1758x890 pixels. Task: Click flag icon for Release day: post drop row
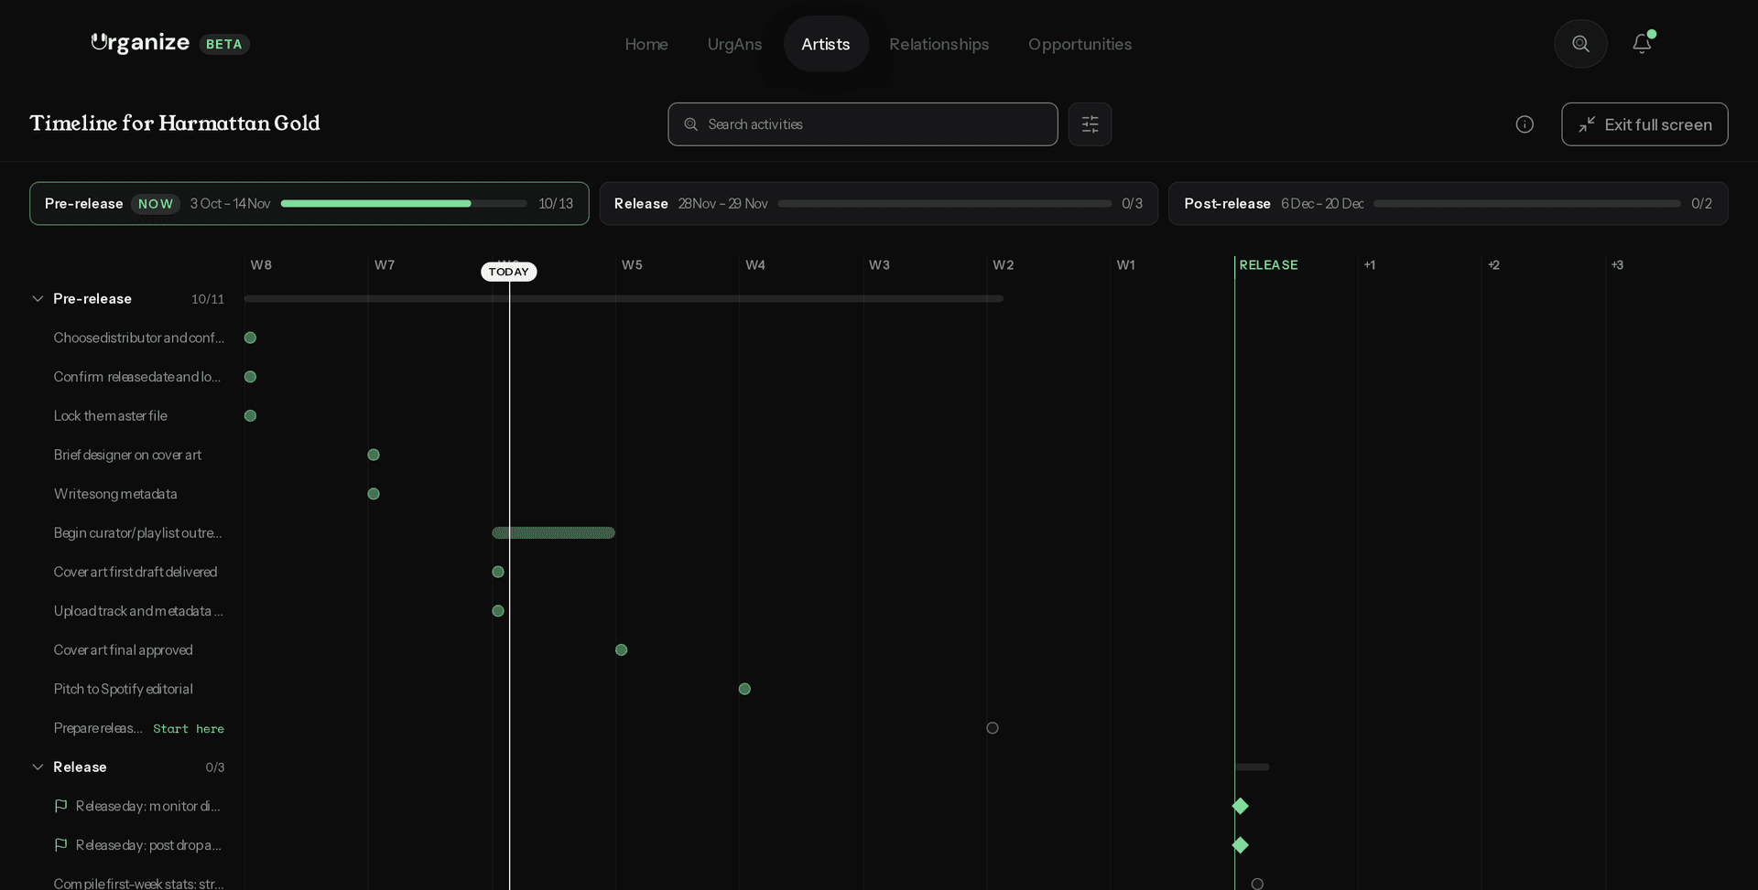click(60, 845)
